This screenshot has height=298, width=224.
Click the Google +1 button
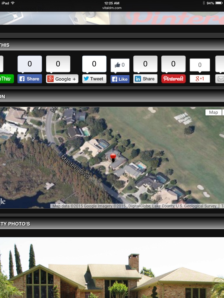[x=200, y=79]
